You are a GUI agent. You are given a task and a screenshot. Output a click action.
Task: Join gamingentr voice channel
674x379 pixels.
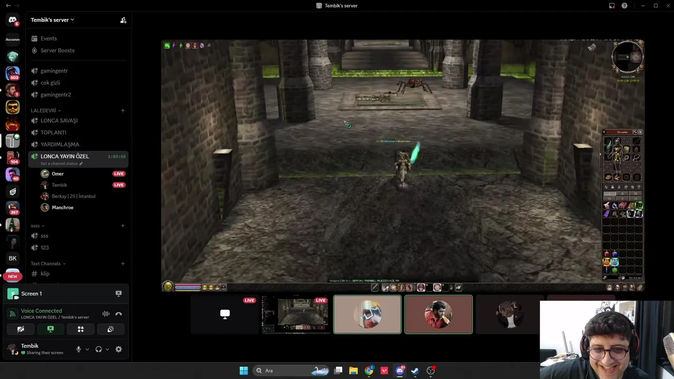[x=78, y=71]
